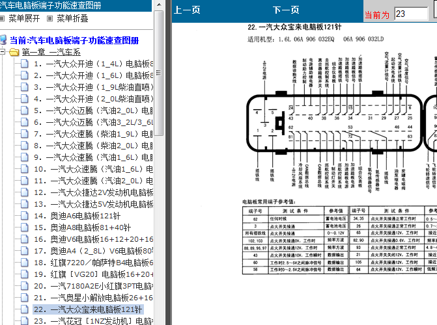Click the folder icon of 第一章 一汽车系

(x=14, y=52)
